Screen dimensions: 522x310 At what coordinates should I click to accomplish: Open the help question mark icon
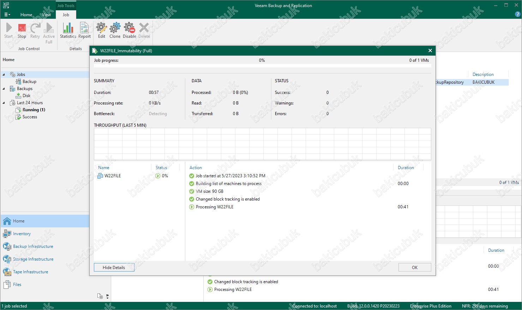(x=517, y=14)
